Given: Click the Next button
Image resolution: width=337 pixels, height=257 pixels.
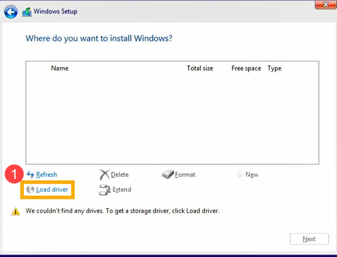Looking at the screenshot, I should point(309,239).
